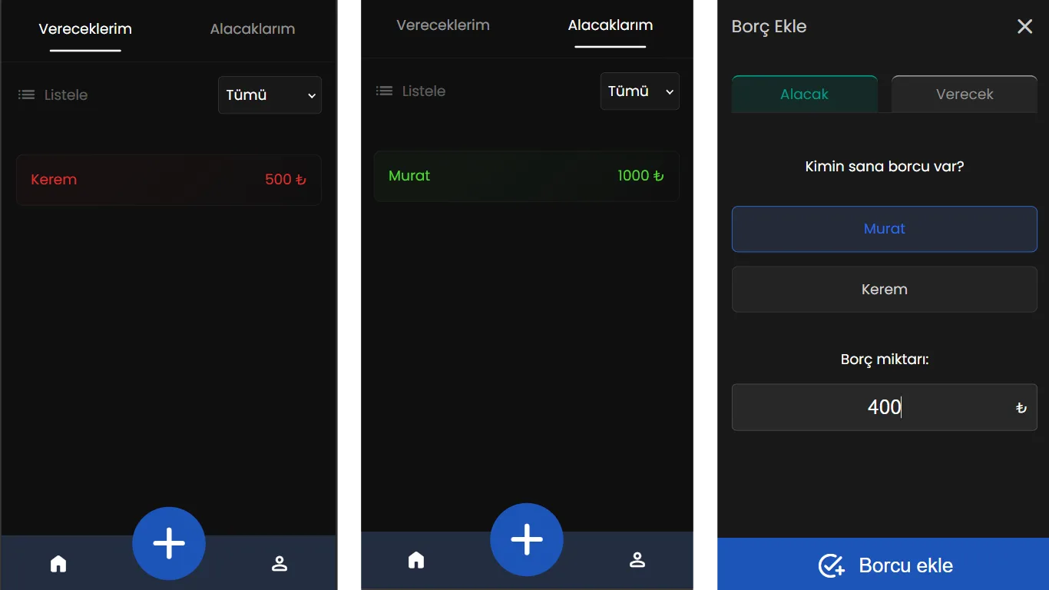Tap the home icon in the Vereceklerim screen

pyautogui.click(x=58, y=564)
